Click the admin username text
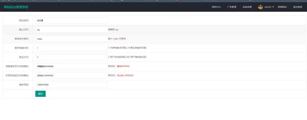This screenshot has width=307, height=120. pos(268,7)
